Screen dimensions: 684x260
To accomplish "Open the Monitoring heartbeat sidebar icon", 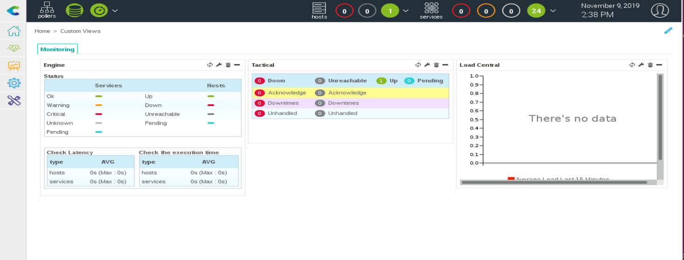I will pos(14,48).
